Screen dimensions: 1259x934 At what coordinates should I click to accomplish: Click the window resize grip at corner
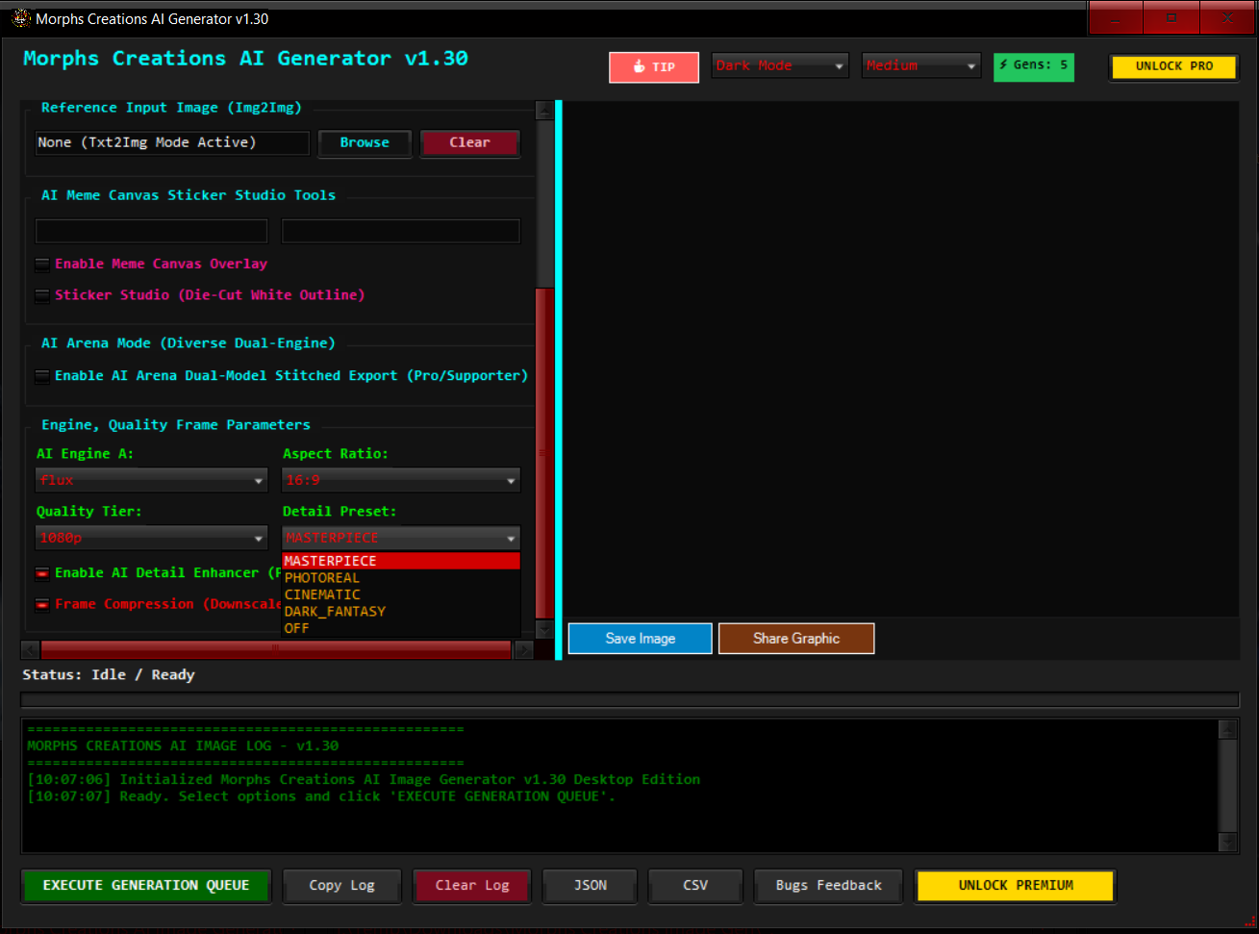pyautogui.click(x=1249, y=924)
